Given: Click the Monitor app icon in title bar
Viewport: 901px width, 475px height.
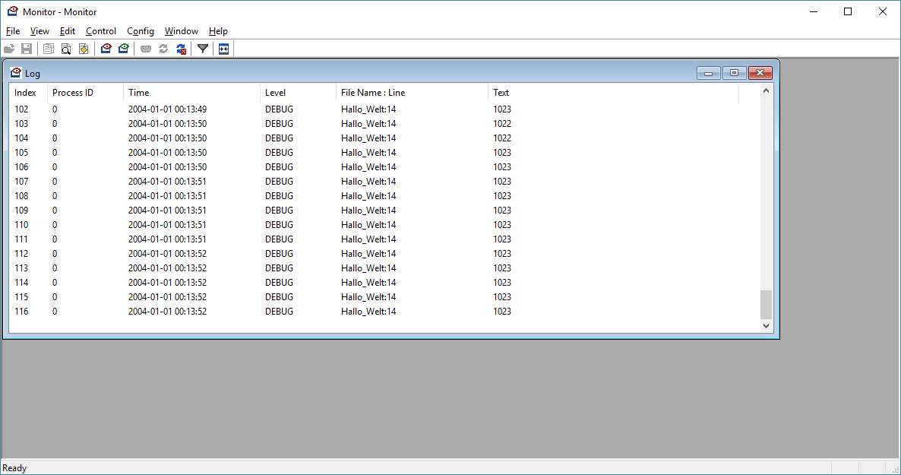Looking at the screenshot, I should point(12,11).
